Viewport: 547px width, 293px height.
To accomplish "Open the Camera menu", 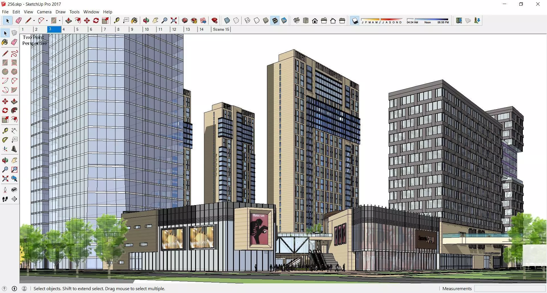I will (x=44, y=12).
